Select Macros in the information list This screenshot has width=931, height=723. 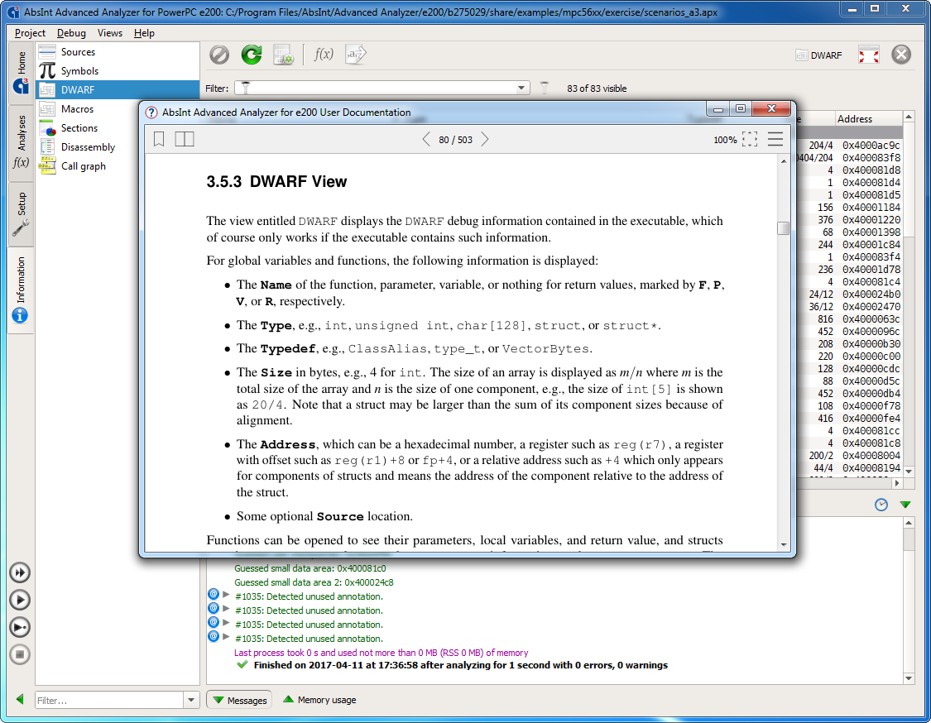118,109
